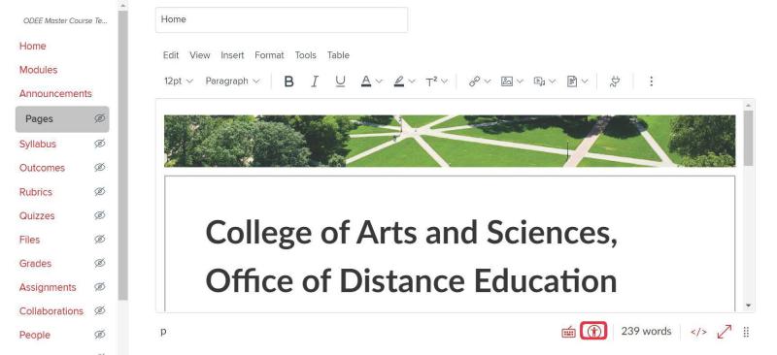The width and height of the screenshot is (777, 355).
Task: Open the font size 12pt dropdown
Action: pos(179,81)
